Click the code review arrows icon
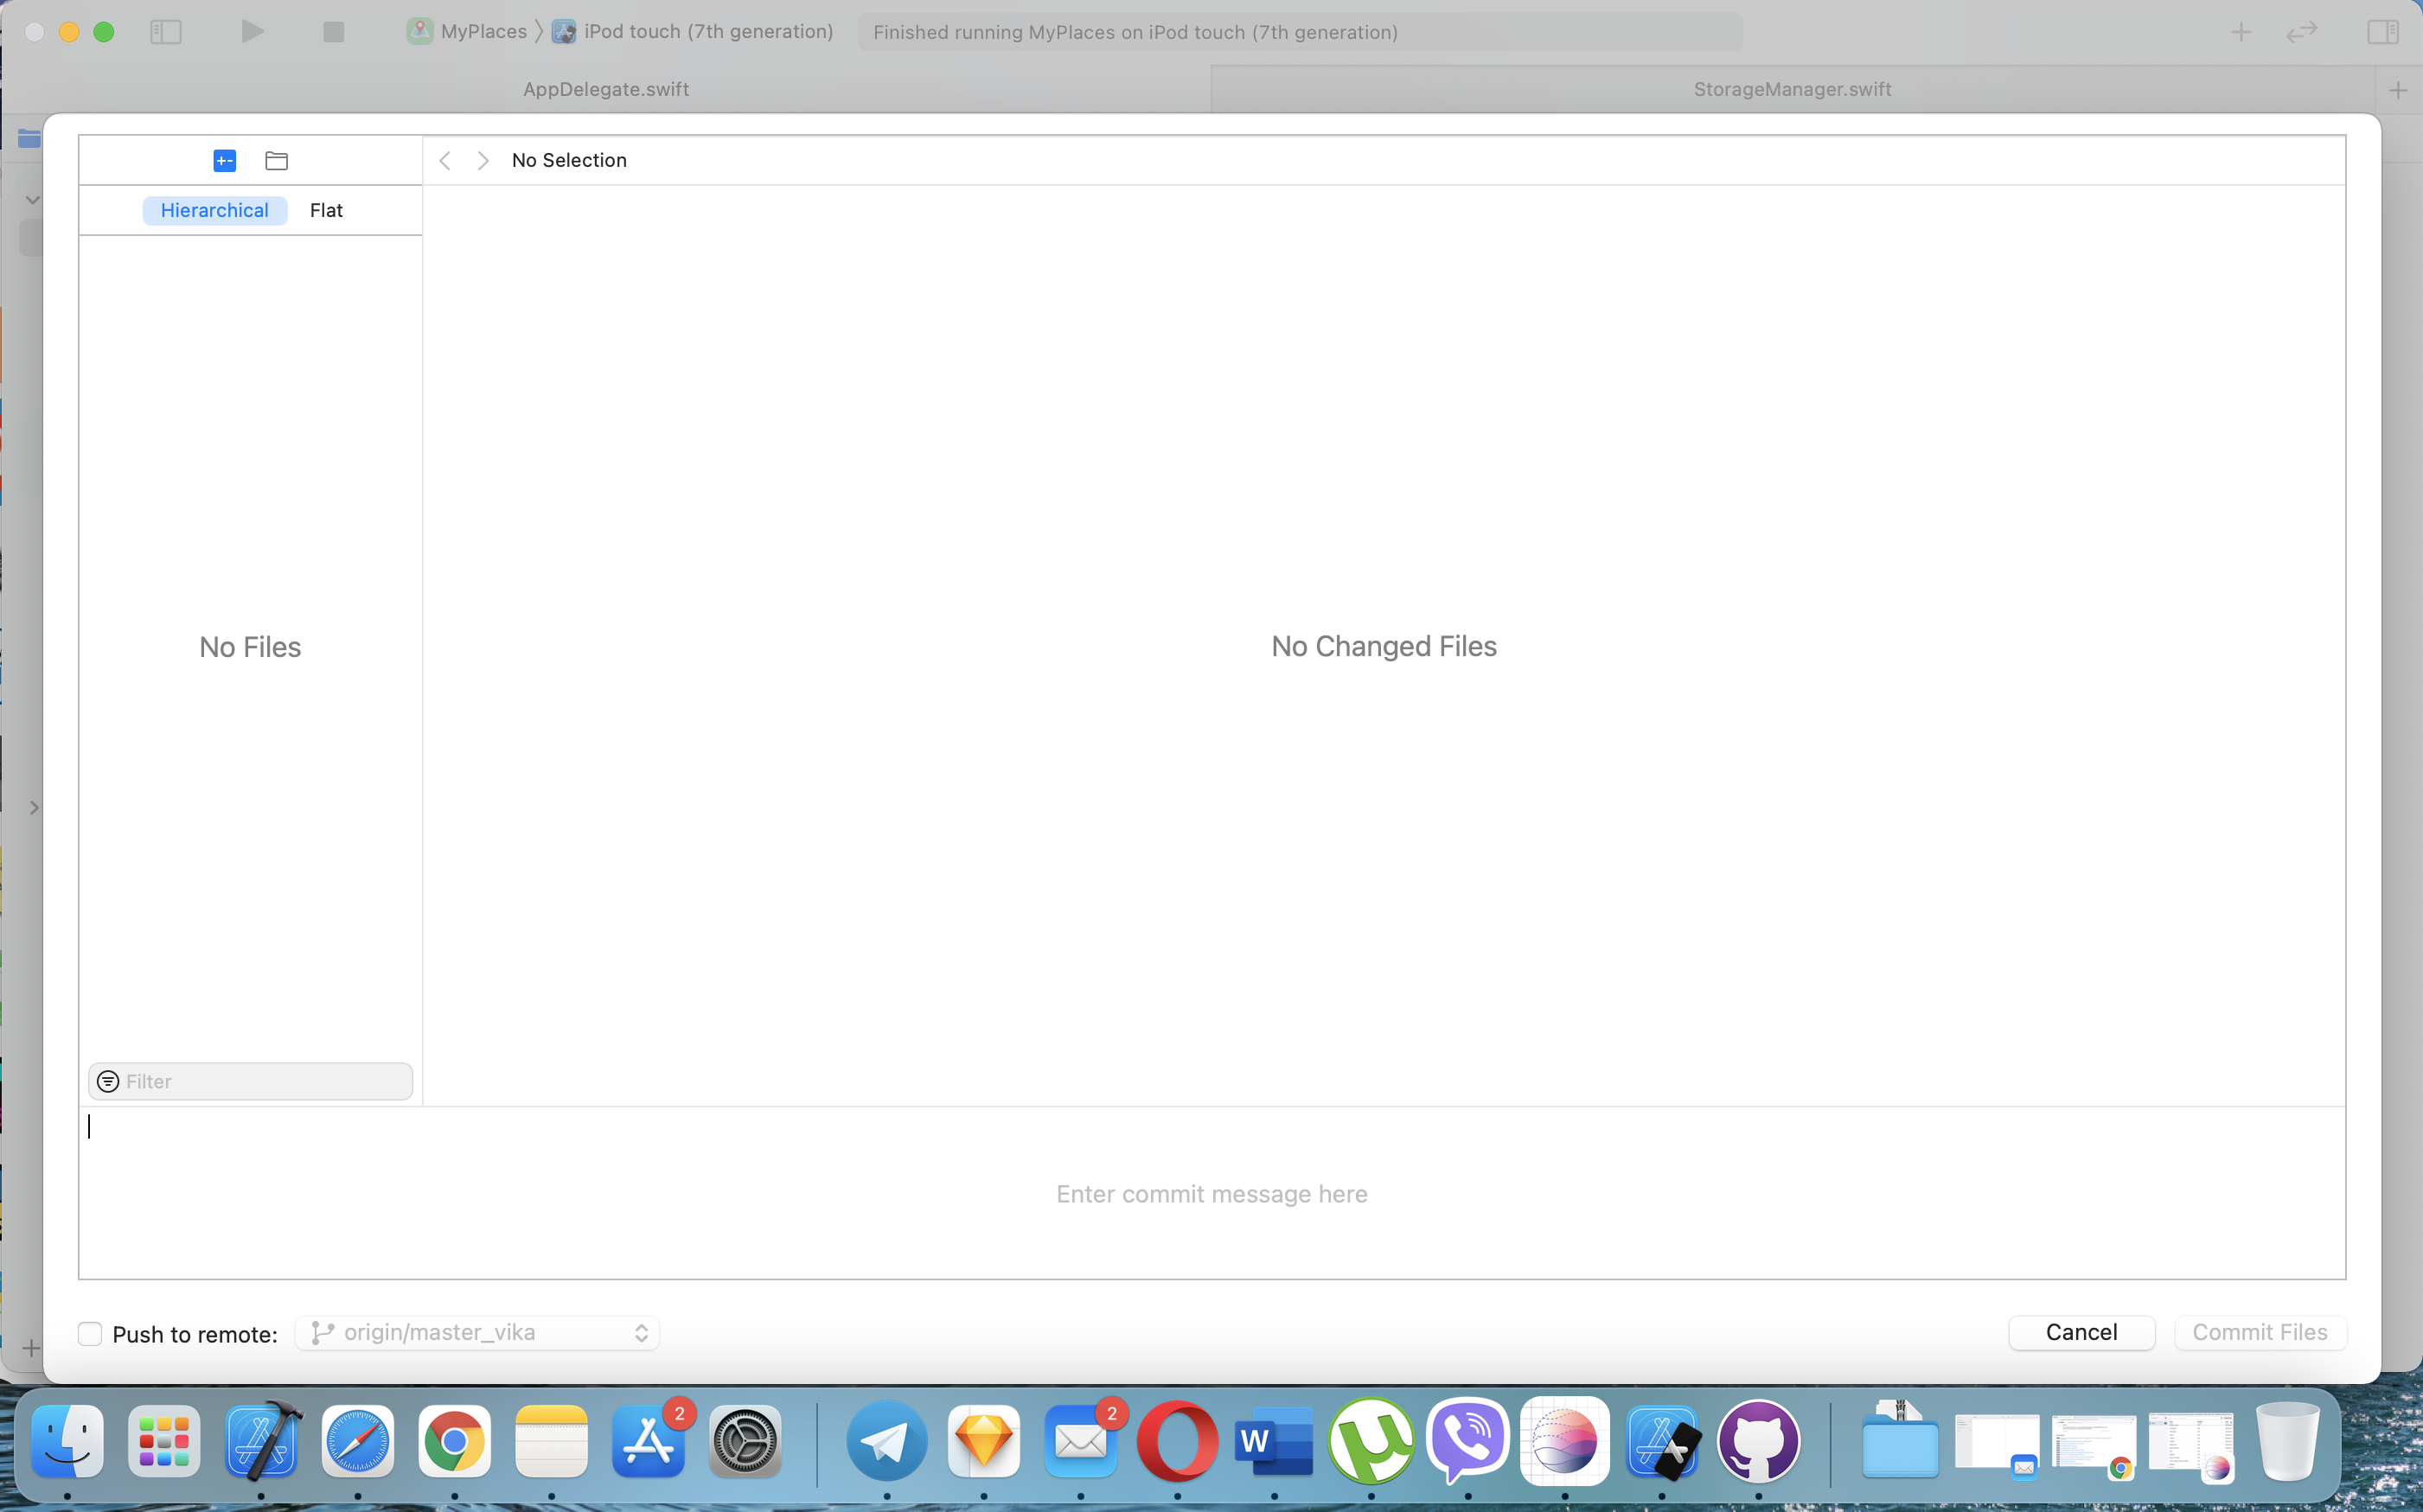 click(2301, 32)
